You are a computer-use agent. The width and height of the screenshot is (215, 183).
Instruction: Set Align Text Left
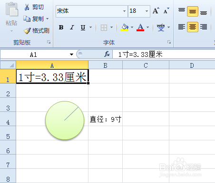pyautogui.click(x=182, y=27)
